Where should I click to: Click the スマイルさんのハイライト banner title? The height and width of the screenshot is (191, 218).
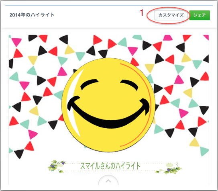110,166
